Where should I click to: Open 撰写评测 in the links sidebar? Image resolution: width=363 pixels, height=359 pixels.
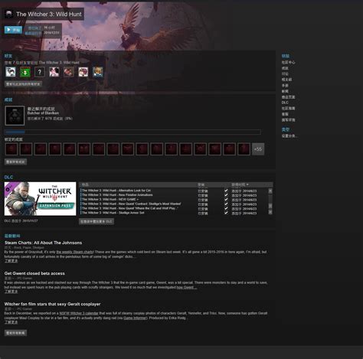[x=289, y=119]
